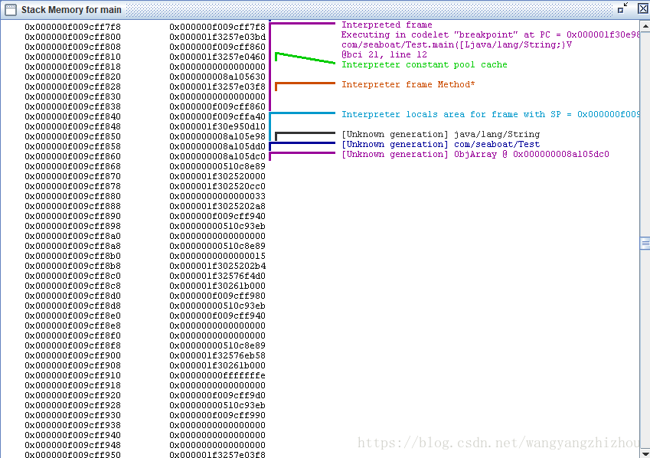
Task: Click the '[Unknown generation] com/seaboat/Test' annotation
Action: pos(441,144)
